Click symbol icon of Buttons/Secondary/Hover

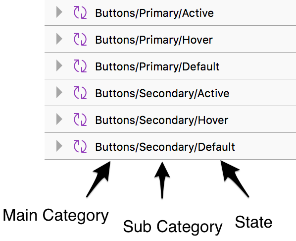(80, 120)
